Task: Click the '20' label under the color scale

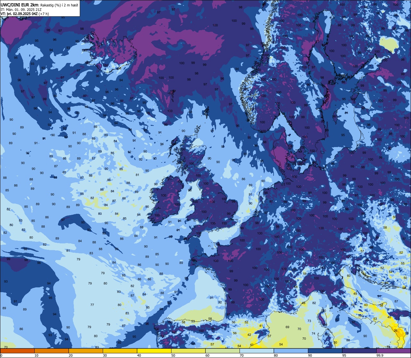Action: coord(71,355)
